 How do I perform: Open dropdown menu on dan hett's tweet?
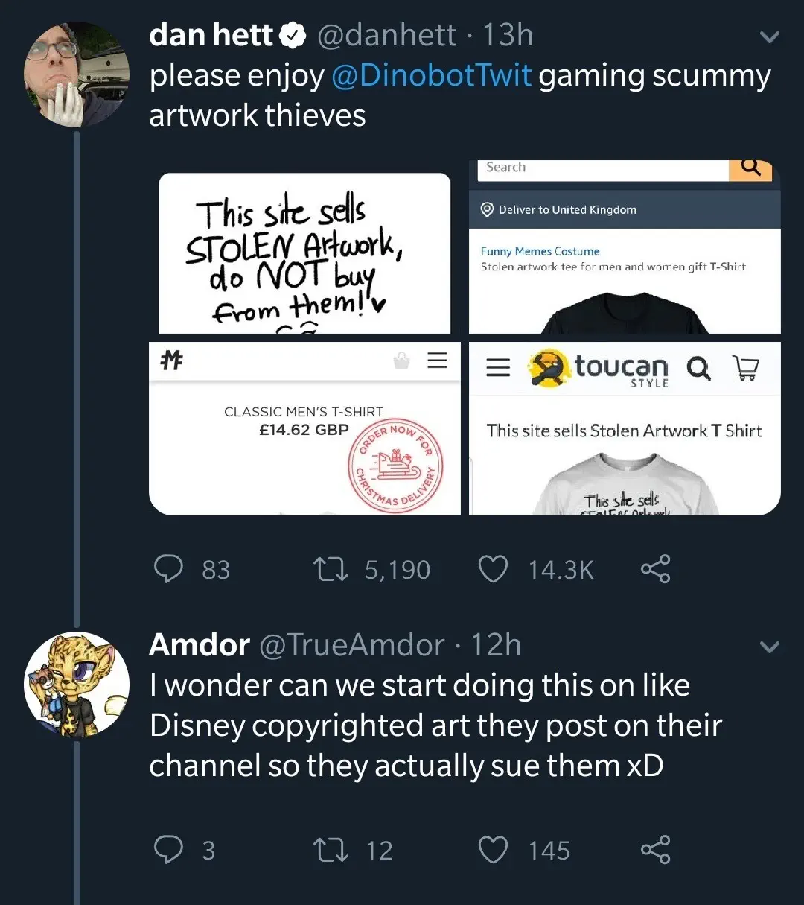click(769, 36)
